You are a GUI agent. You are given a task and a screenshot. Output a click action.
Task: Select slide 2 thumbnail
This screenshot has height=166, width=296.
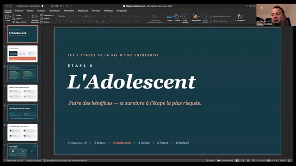[x=23, y=54]
